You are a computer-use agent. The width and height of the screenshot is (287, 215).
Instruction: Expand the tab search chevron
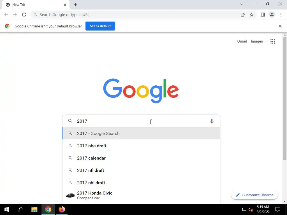[242, 4]
